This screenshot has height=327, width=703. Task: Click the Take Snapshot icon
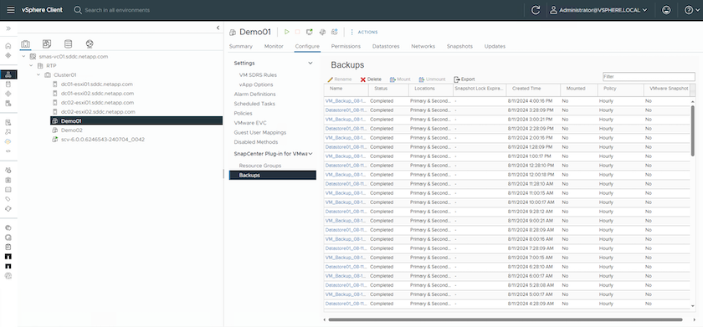[334, 32]
